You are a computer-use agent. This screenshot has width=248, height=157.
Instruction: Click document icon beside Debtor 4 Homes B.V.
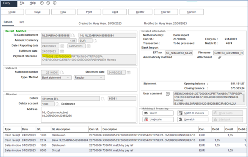pyautogui.click(x=103, y=98)
